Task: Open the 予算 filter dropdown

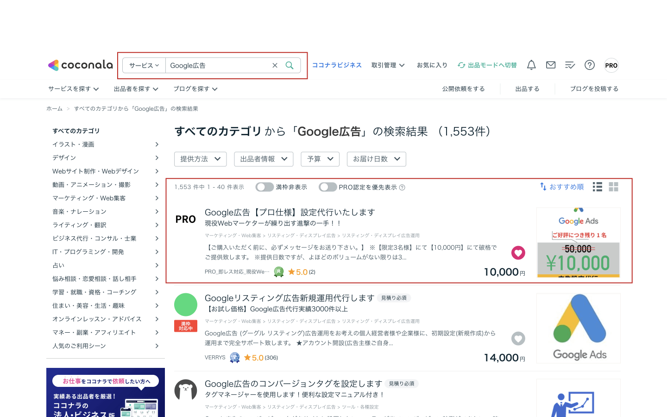Action: click(x=320, y=159)
